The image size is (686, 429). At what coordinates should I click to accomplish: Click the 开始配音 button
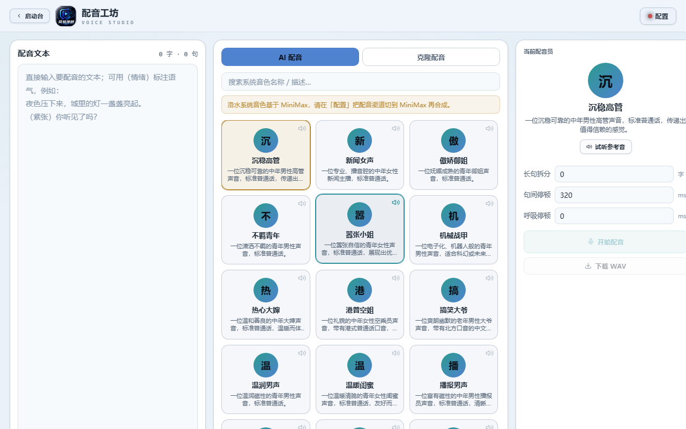coord(606,242)
